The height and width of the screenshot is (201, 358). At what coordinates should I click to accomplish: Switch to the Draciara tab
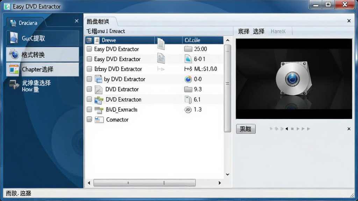point(25,23)
